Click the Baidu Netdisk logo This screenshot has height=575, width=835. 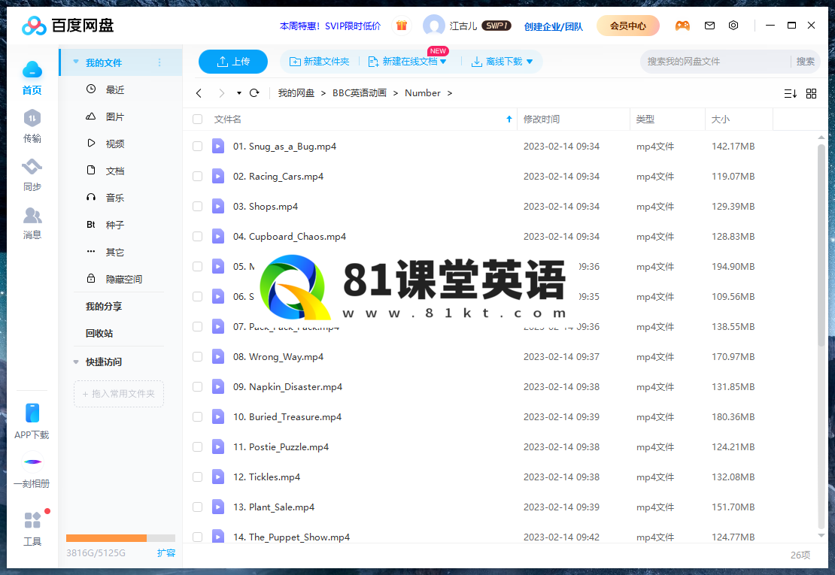point(68,25)
